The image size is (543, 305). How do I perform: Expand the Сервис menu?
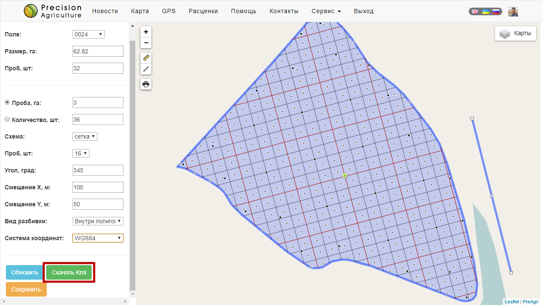(x=326, y=11)
